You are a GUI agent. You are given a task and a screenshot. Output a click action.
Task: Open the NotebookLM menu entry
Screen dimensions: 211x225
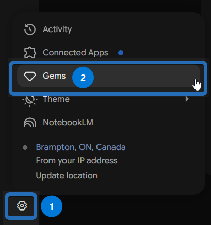coord(109,123)
